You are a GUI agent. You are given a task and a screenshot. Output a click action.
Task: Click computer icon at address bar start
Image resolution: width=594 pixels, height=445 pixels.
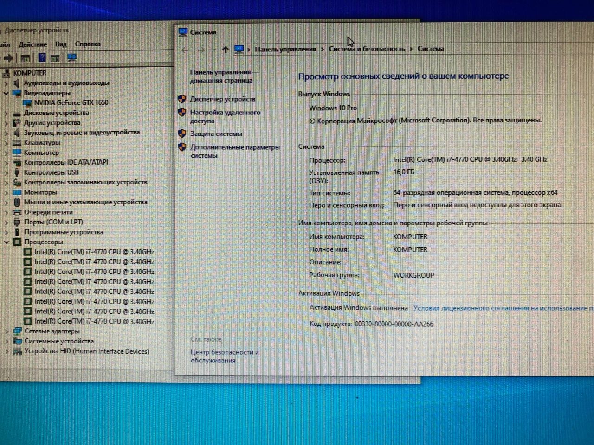coord(239,49)
